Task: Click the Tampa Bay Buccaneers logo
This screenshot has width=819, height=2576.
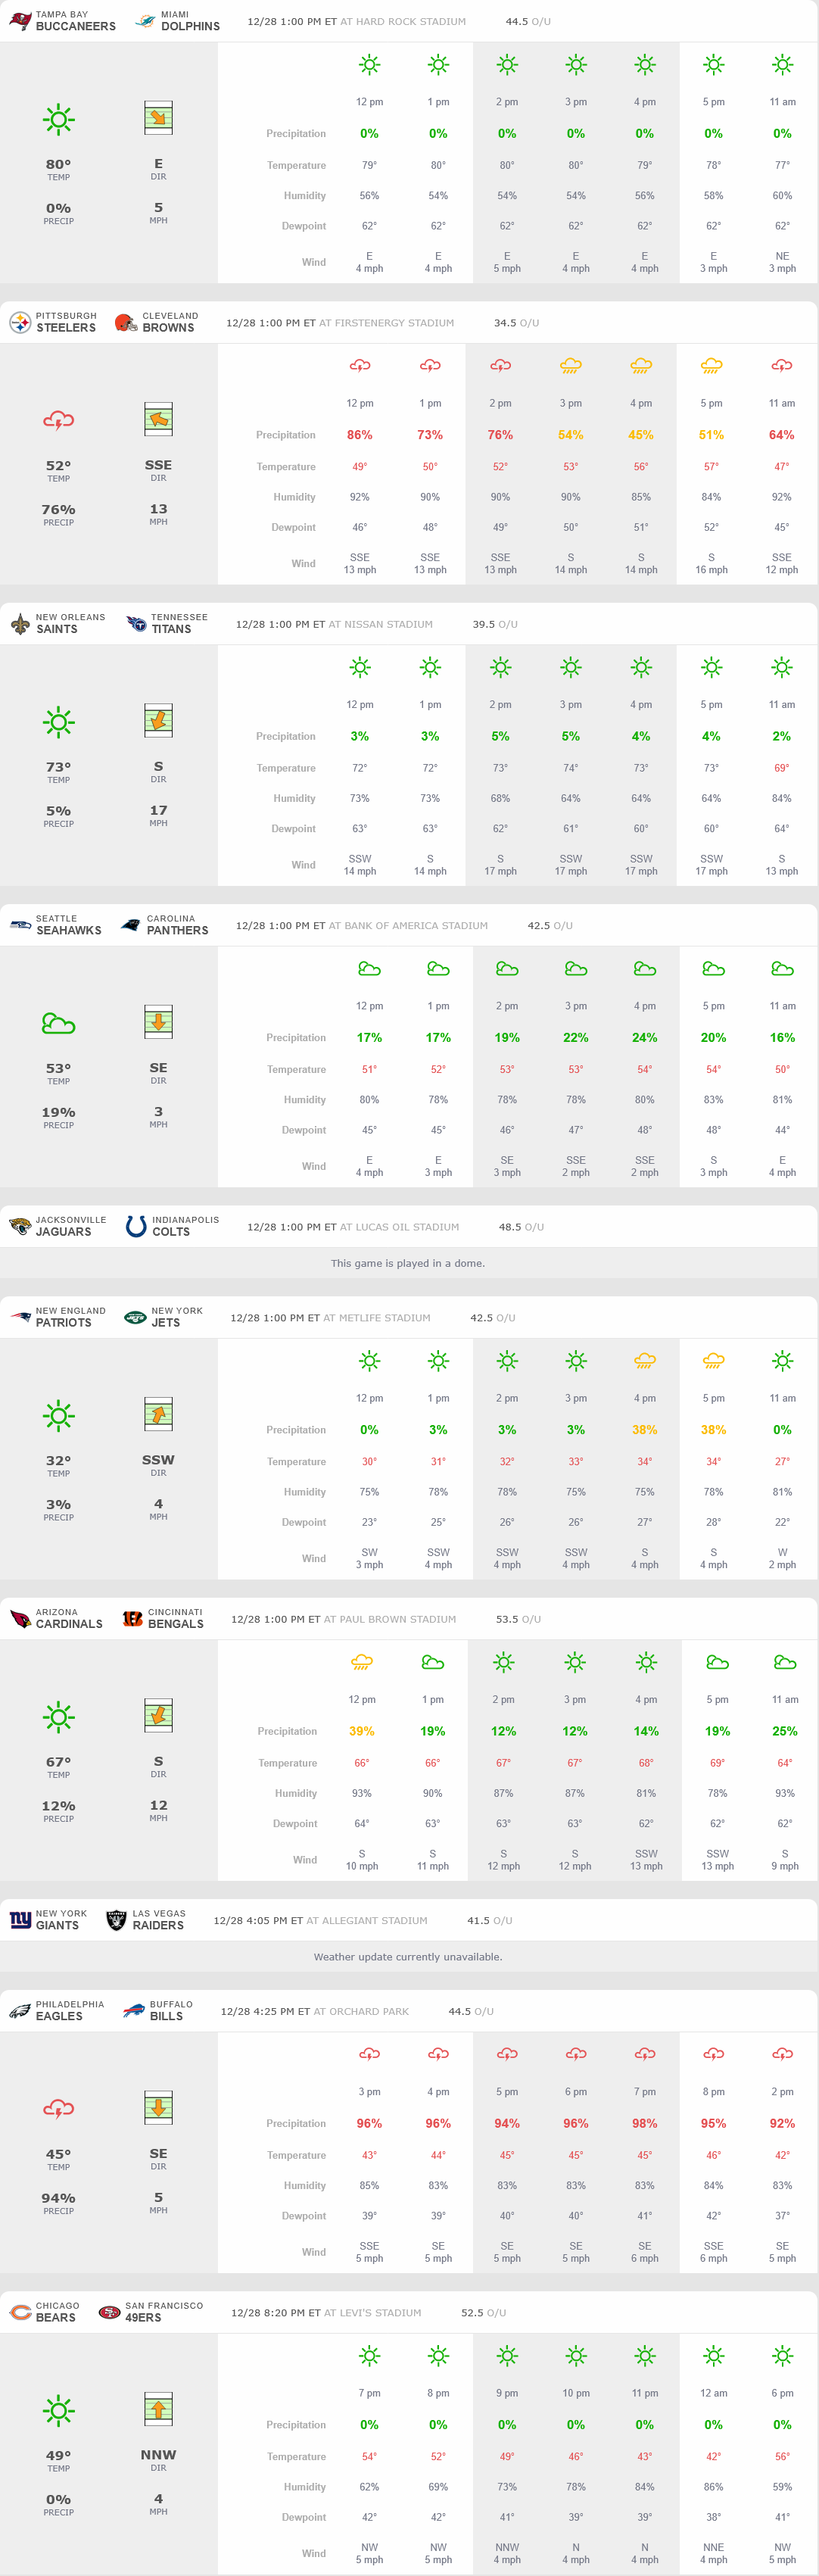Action: point(19,21)
